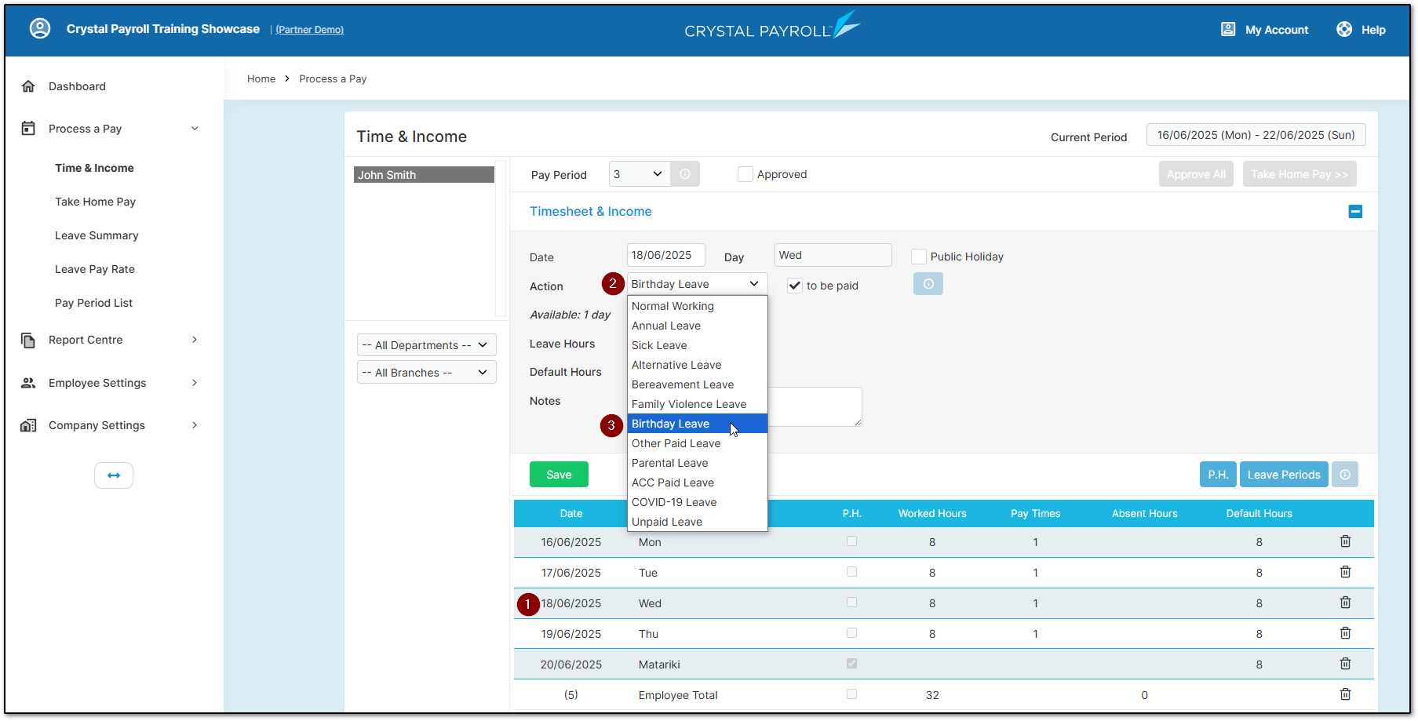Image resolution: width=1418 pixels, height=721 pixels.
Task: Select Bereavement Leave option
Action: 697,384
